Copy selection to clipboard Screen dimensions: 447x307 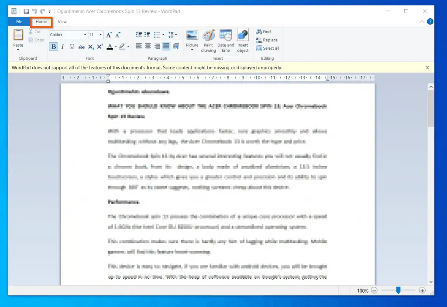click(36, 40)
